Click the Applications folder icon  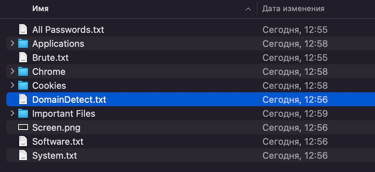pos(23,44)
